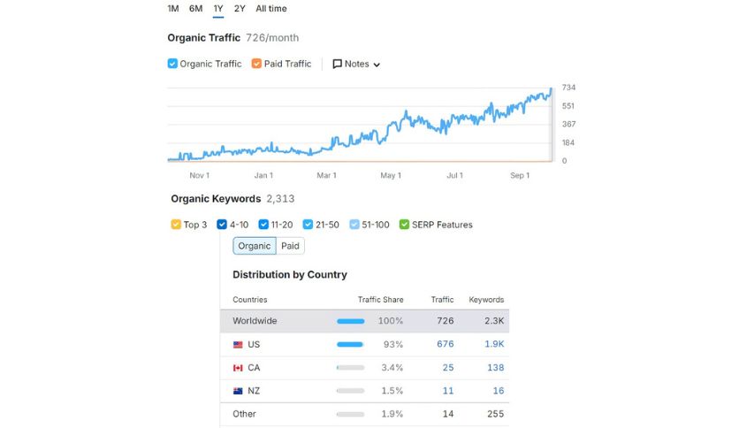This screenshot has width=739, height=428.
Task: Toggle the 11-20 positions checkbox
Action: [263, 225]
